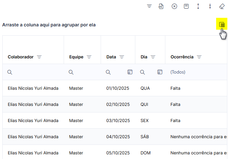Viewport: 229px width, 159px height.
Task: Sort by the Dia column header
Action: coord(144,57)
